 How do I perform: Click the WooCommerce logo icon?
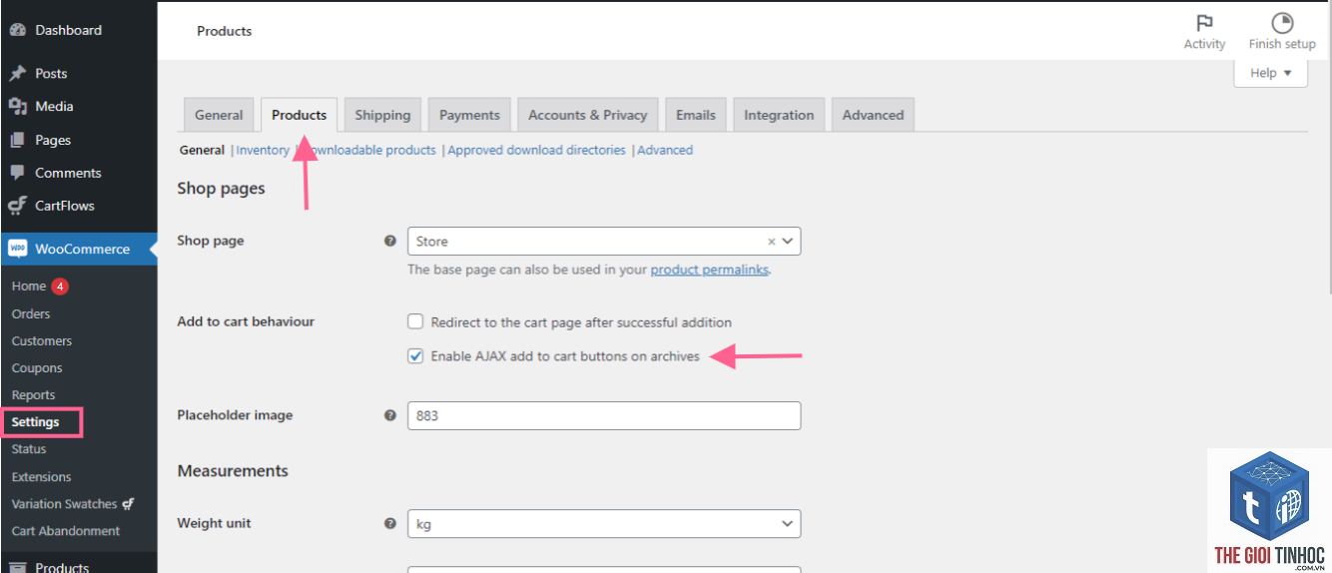pos(18,249)
